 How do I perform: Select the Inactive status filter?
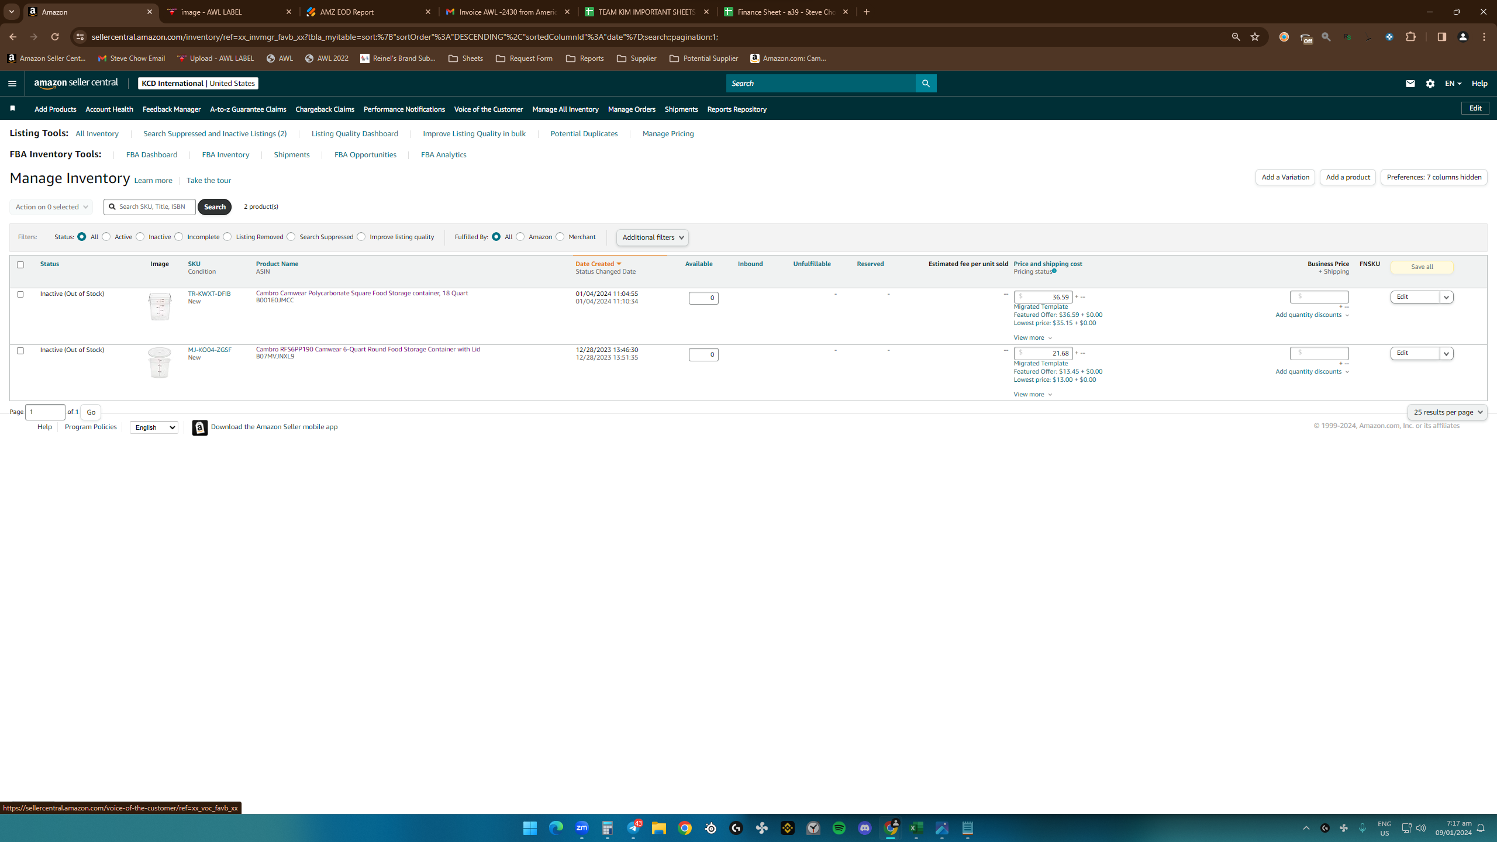tap(140, 237)
